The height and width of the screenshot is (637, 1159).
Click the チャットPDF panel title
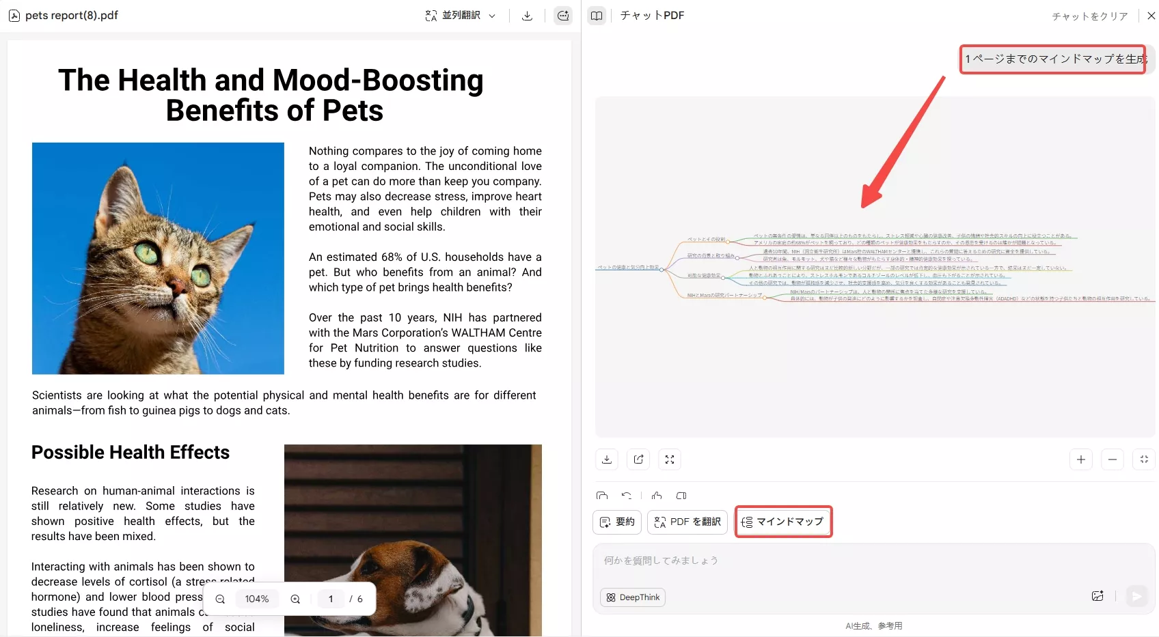coord(652,15)
